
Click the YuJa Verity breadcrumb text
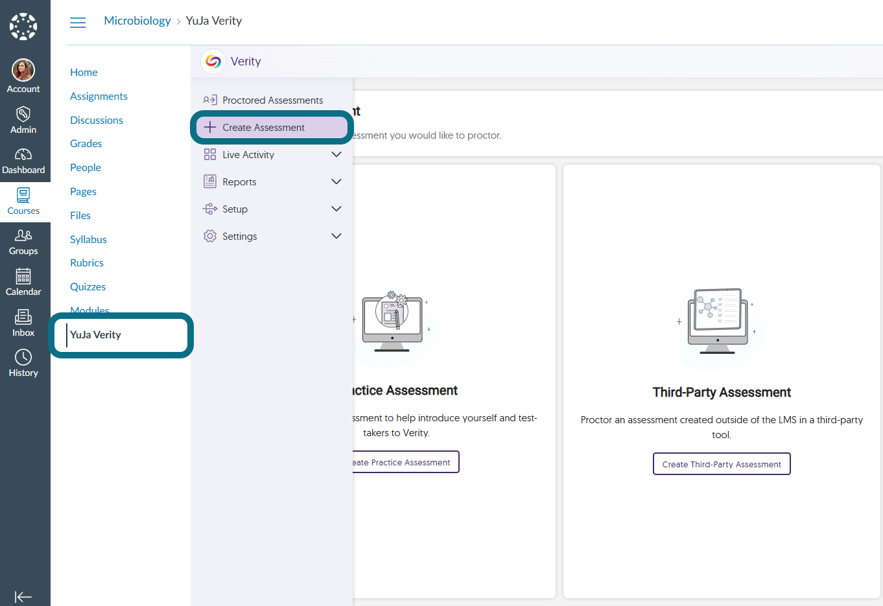214,21
